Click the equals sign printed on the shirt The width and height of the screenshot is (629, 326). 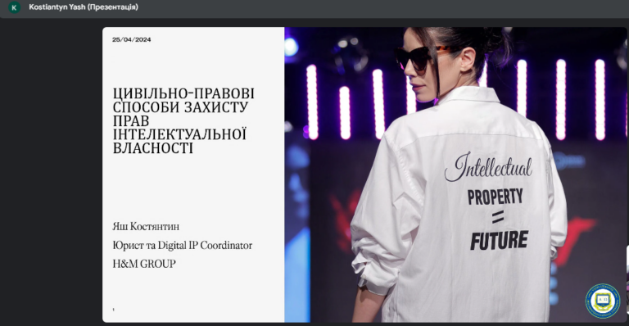click(498, 217)
